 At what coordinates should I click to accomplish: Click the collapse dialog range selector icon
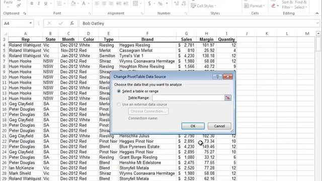click(x=227, y=98)
